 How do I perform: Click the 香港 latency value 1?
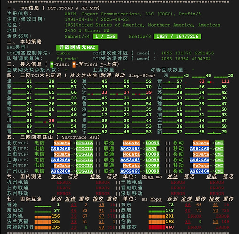[58, 205]
